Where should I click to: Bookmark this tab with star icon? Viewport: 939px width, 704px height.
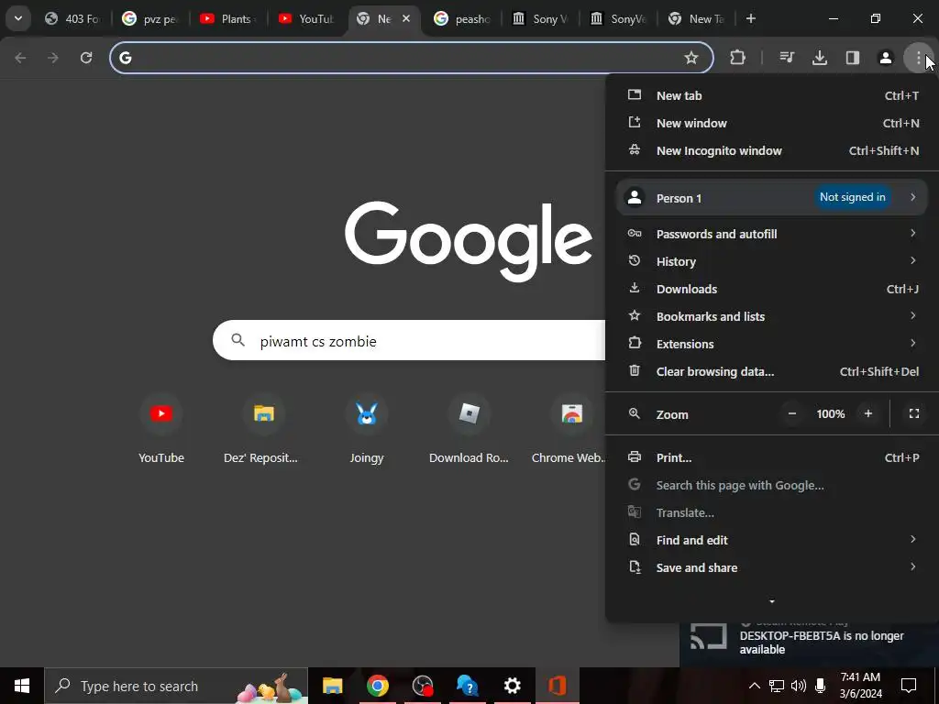click(691, 58)
